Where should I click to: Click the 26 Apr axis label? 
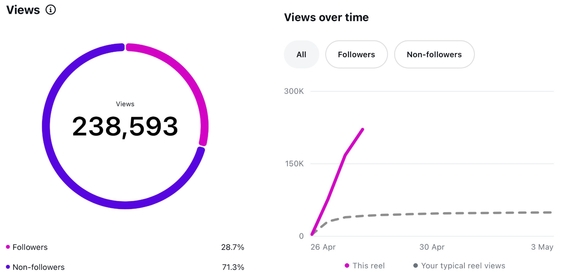pyautogui.click(x=323, y=247)
